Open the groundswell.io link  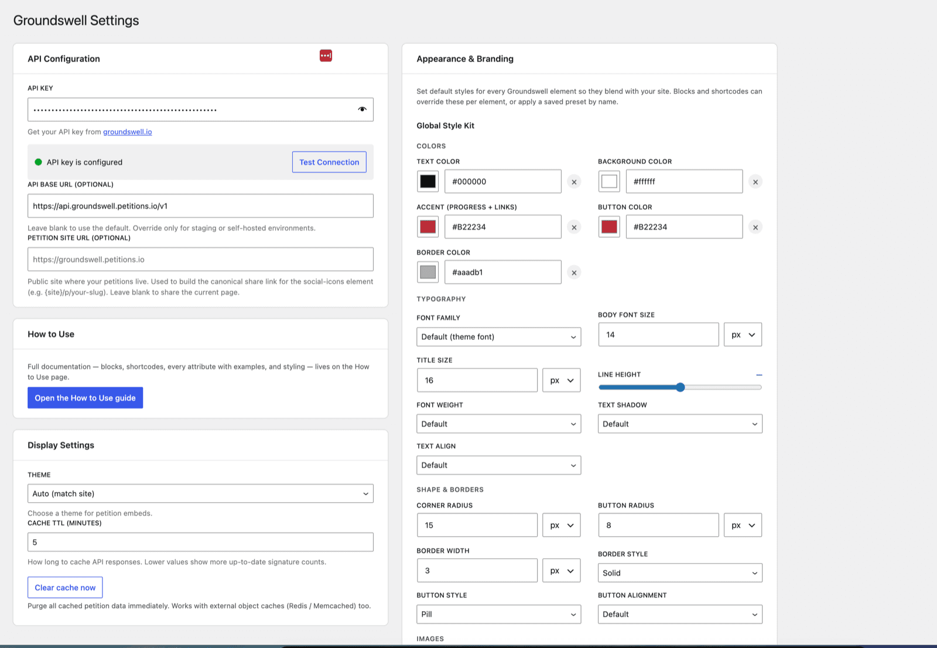(x=128, y=132)
